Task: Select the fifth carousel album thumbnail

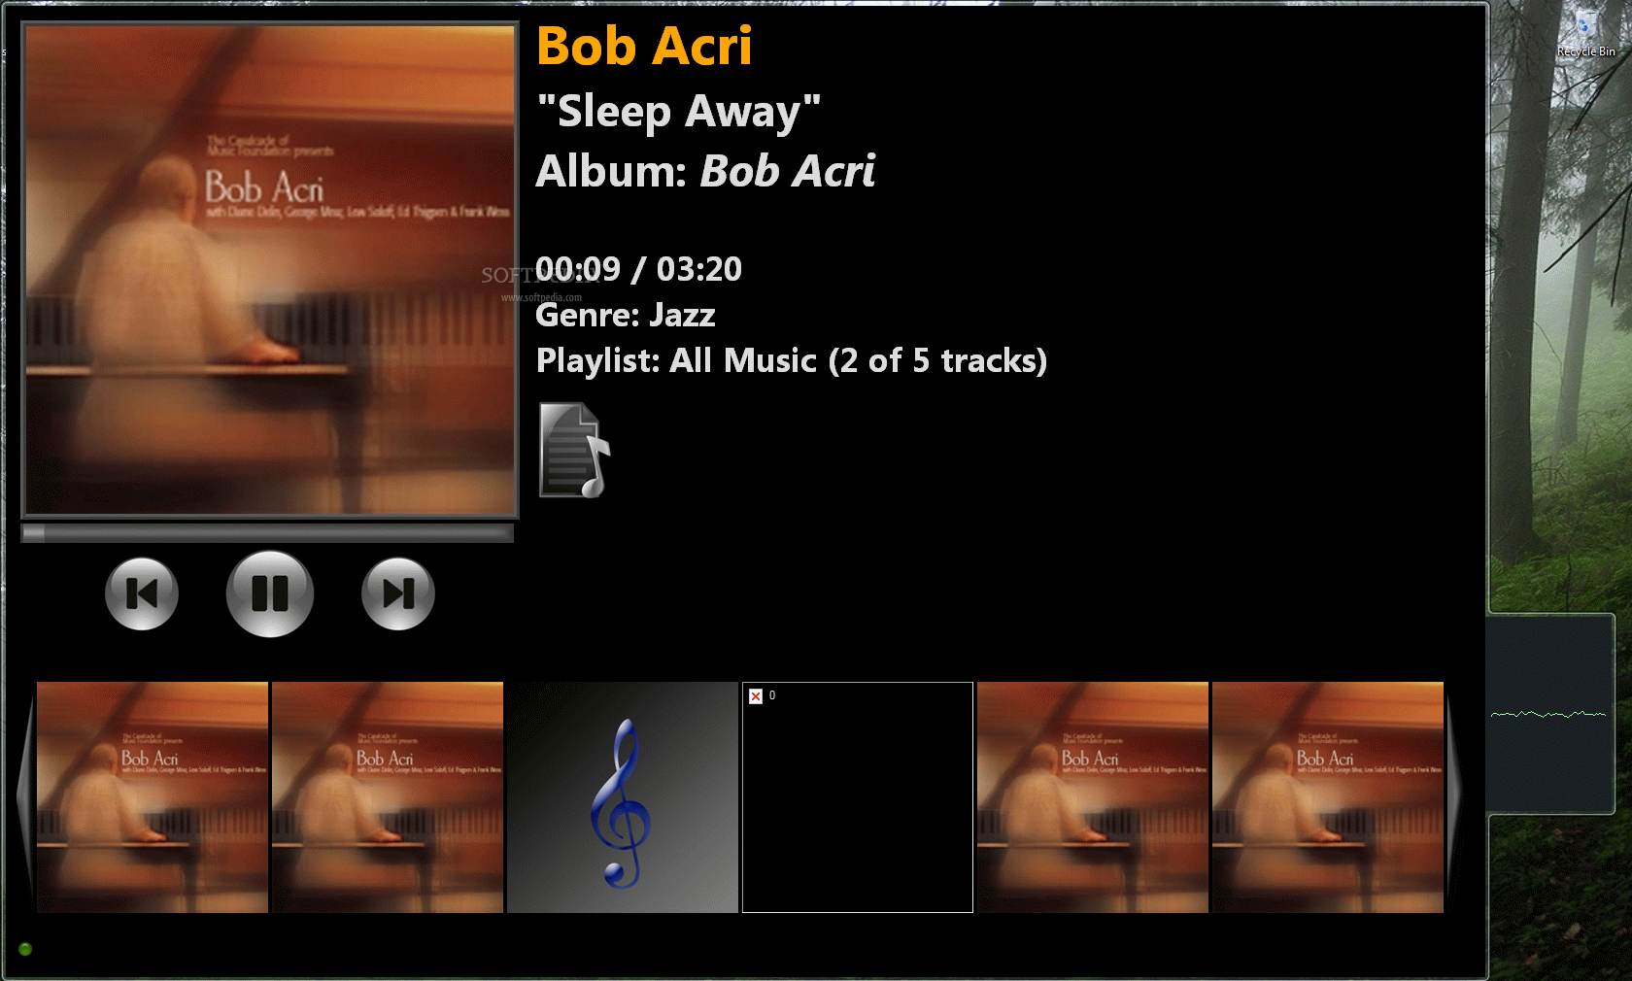Action: click(1093, 797)
